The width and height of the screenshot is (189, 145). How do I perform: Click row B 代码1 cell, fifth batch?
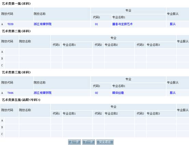pos(56,127)
